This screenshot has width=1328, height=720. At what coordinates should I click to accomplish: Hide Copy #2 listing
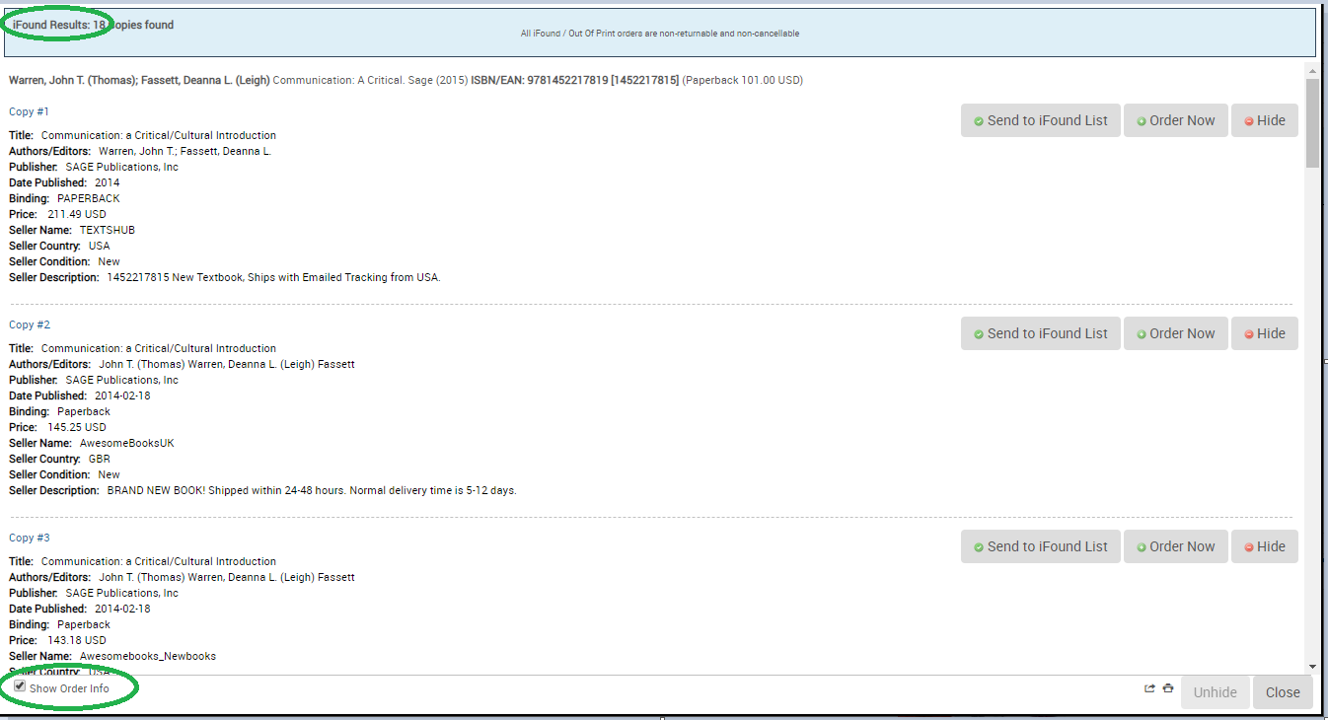click(x=1264, y=333)
